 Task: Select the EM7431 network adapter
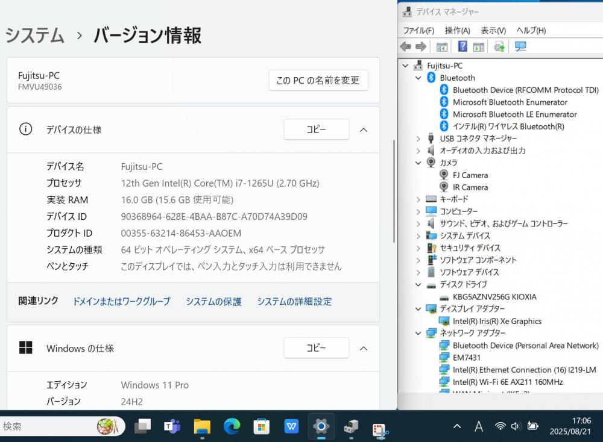467,358
